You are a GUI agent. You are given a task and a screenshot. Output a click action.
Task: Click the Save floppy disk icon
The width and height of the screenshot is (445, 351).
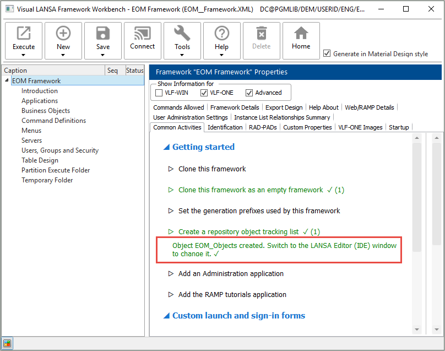coord(103,33)
